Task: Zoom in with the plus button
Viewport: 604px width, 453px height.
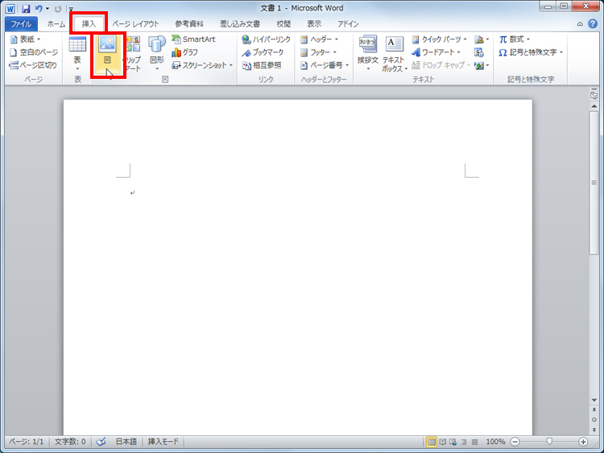Action: pyautogui.click(x=583, y=442)
